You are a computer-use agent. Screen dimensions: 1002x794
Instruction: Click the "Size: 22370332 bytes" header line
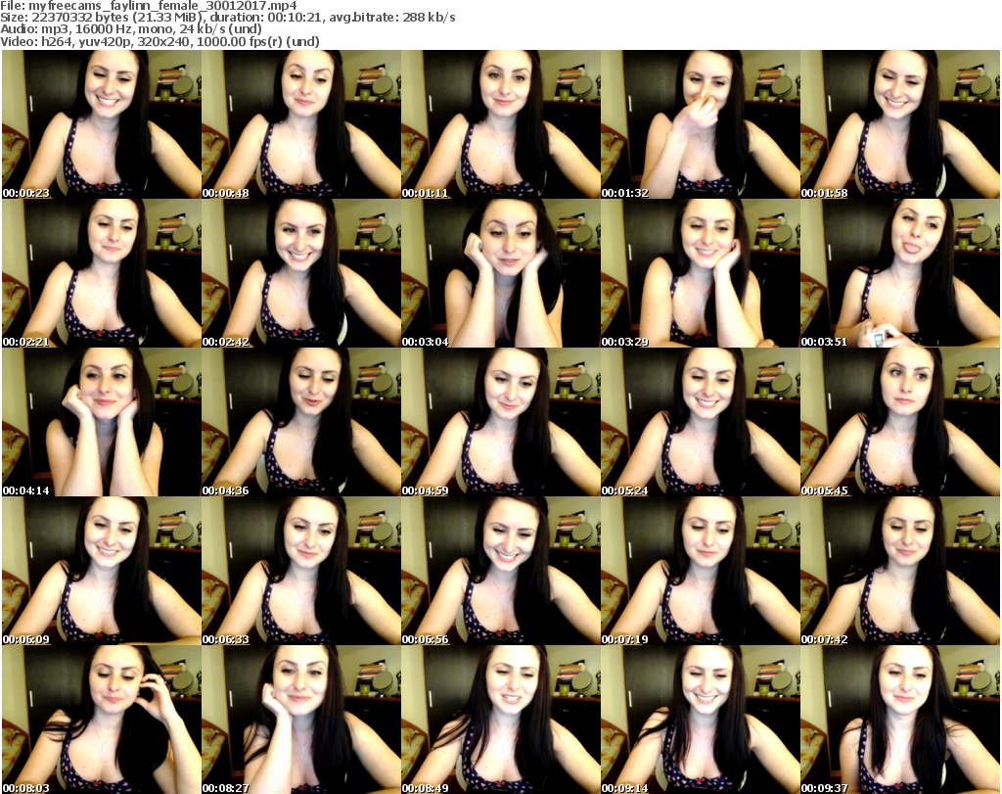coord(227,18)
